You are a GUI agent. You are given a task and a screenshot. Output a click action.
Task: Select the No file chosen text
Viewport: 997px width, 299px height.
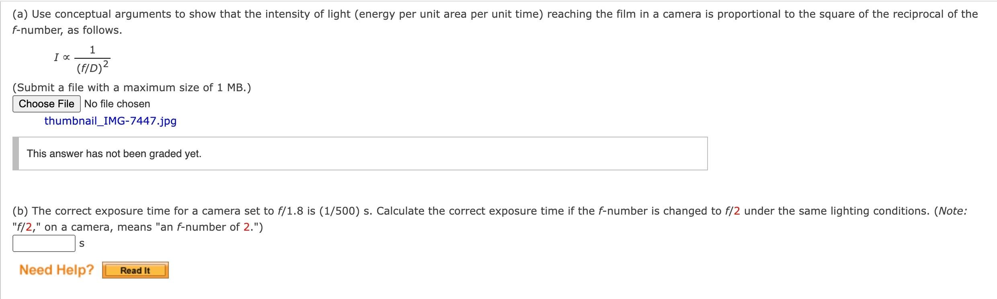point(116,104)
